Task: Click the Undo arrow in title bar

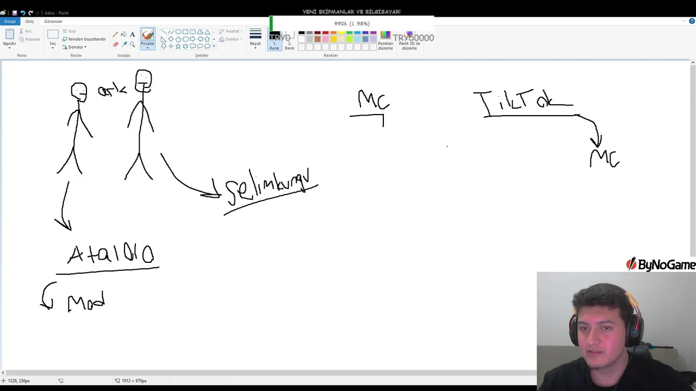Action: coord(23,12)
